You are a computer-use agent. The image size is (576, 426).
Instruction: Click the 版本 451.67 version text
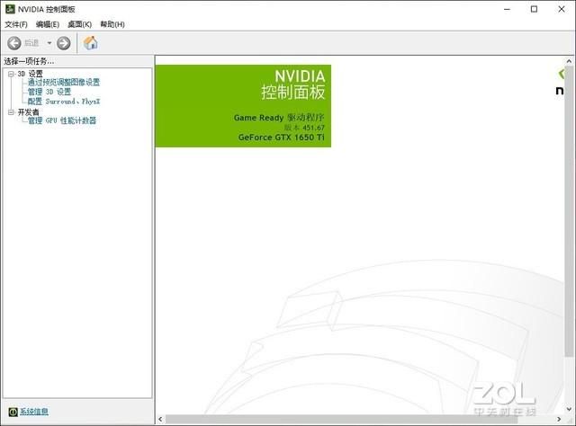pyautogui.click(x=304, y=128)
